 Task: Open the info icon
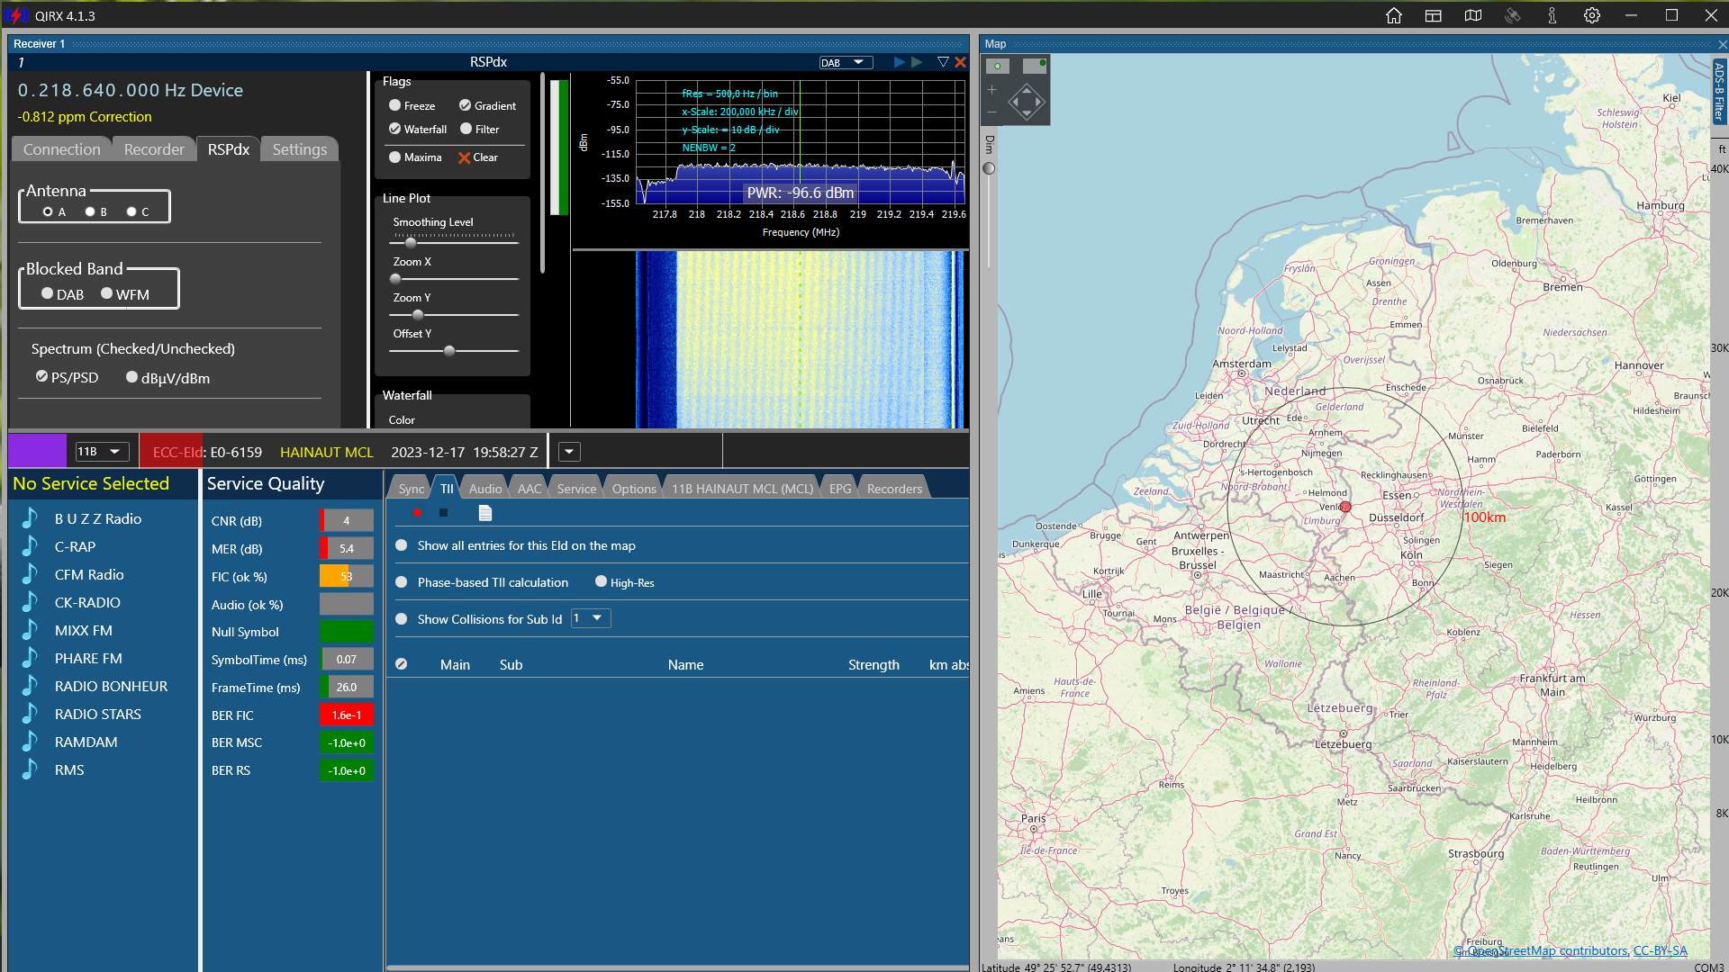(x=1552, y=15)
